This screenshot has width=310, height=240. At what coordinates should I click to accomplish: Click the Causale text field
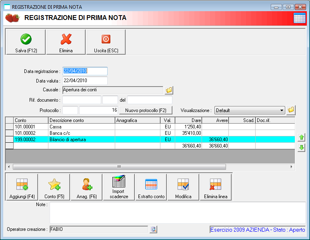coord(113,90)
